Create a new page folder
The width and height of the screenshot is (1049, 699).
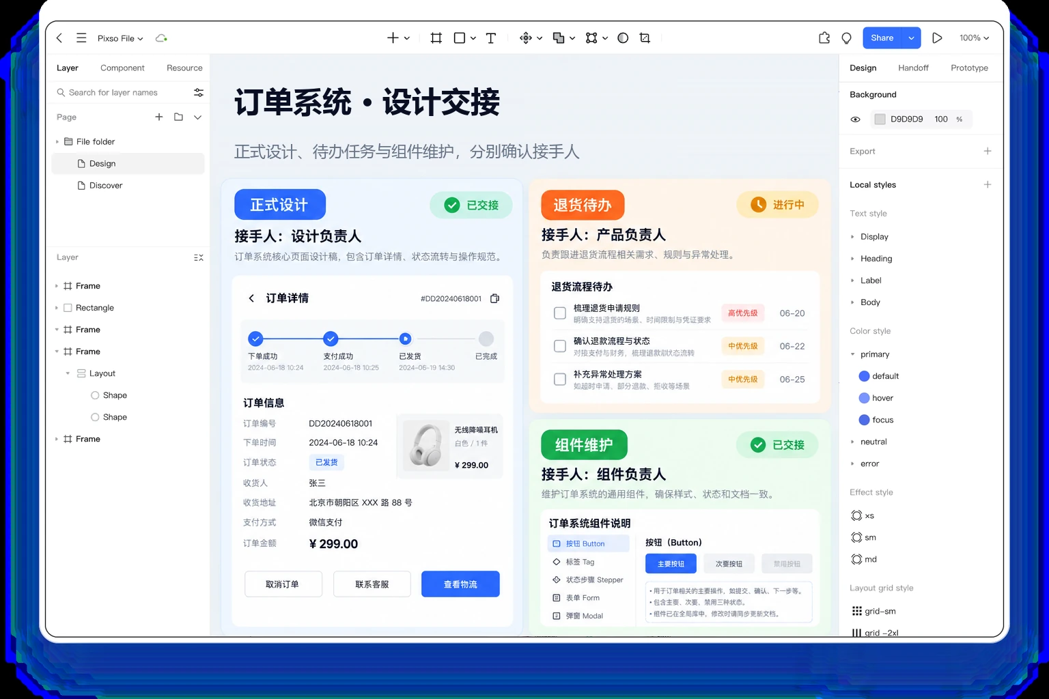(178, 117)
